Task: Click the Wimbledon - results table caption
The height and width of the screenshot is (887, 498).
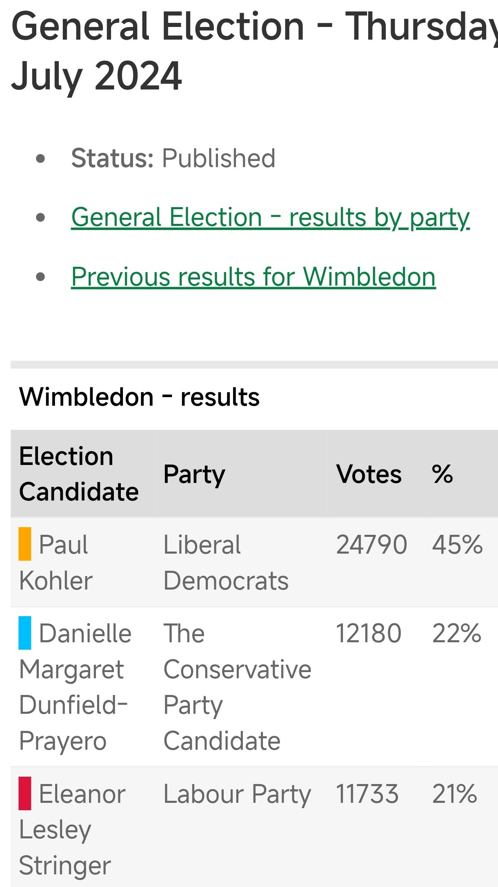Action: click(x=139, y=397)
